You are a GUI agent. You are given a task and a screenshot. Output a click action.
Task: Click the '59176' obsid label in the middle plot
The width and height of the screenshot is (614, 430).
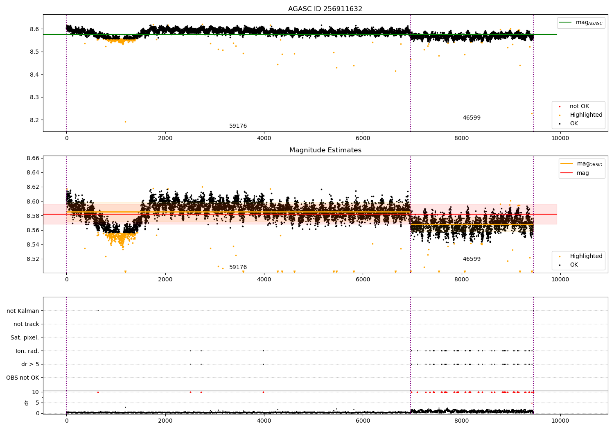(238, 267)
